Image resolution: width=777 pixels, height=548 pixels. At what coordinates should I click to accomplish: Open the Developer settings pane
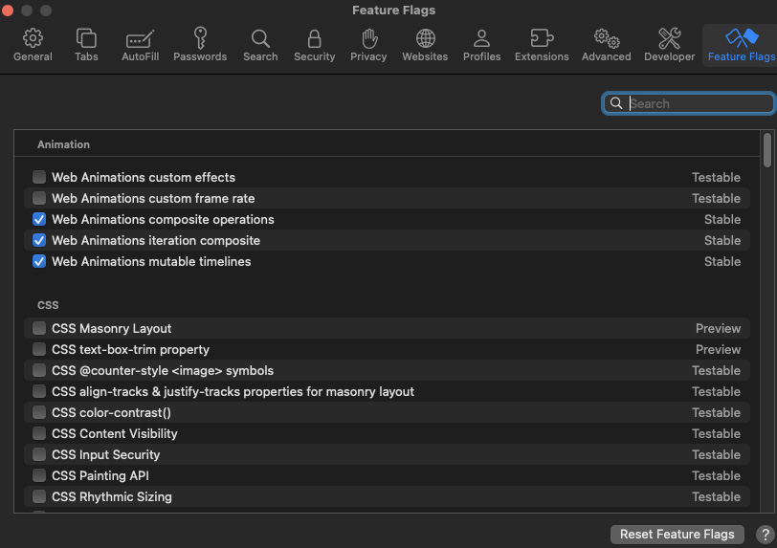669,45
